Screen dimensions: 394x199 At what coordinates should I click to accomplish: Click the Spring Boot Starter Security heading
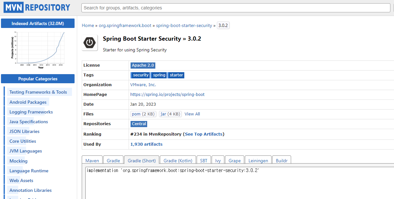tap(152, 39)
